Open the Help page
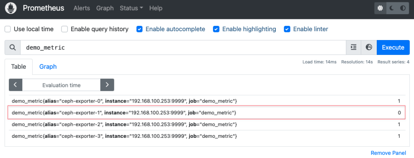 tap(156, 8)
